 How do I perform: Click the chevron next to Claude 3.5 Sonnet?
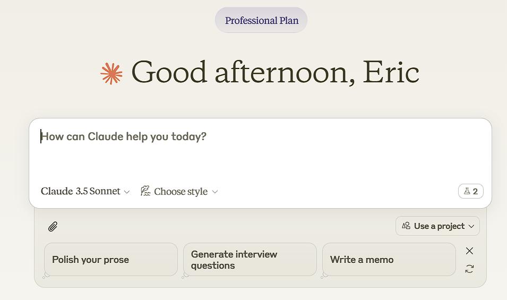(127, 192)
